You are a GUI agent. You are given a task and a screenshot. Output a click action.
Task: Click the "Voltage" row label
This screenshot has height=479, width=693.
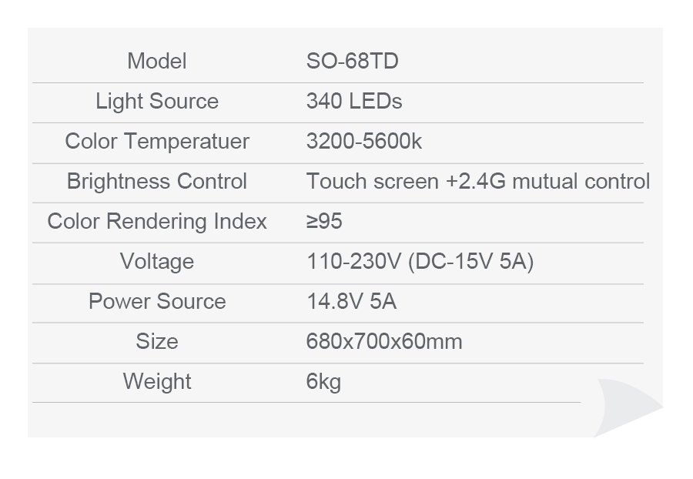pos(157,262)
